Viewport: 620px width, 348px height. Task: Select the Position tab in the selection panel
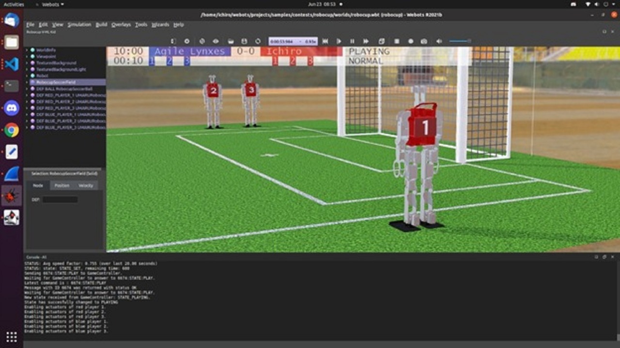[x=61, y=185]
